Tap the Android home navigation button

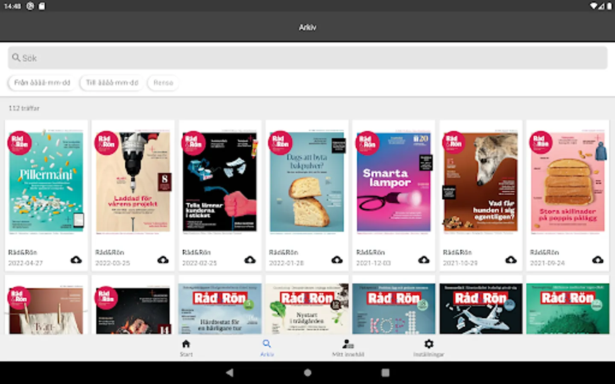tap(307, 372)
